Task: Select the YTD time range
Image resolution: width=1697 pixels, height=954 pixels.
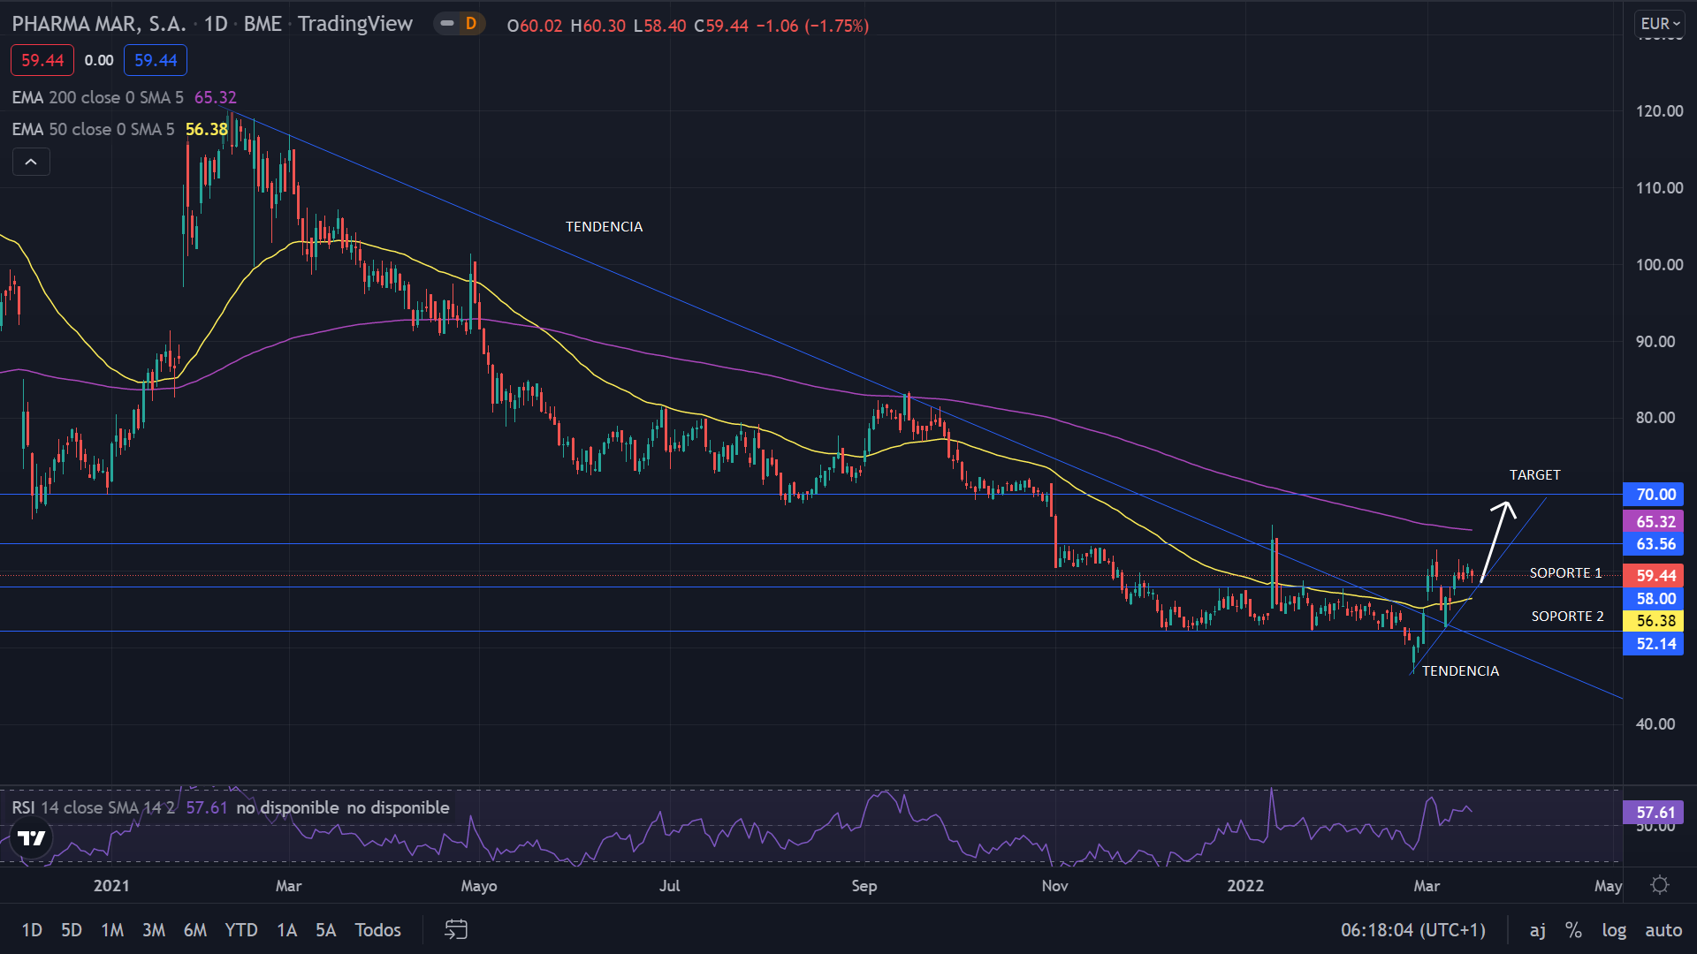Action: [x=240, y=929]
